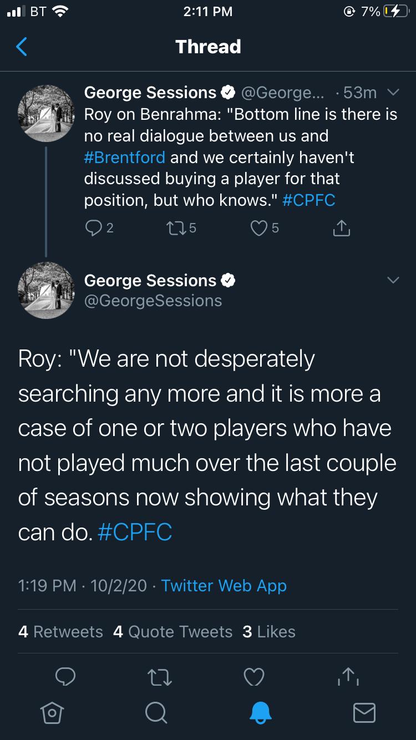The image size is (416, 740).
Task: Share the main tweet
Action: 348,676
